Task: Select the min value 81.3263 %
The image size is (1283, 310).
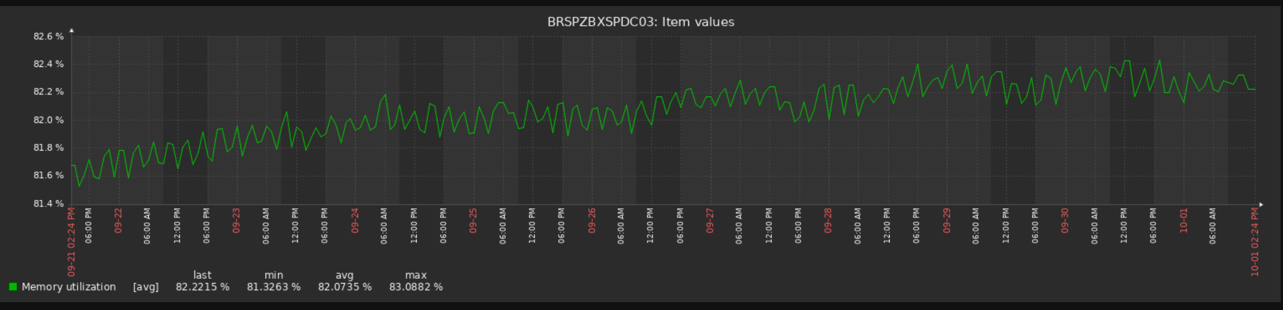Action: [x=273, y=287]
